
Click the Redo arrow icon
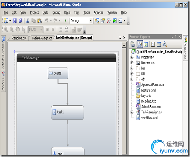[55, 20]
